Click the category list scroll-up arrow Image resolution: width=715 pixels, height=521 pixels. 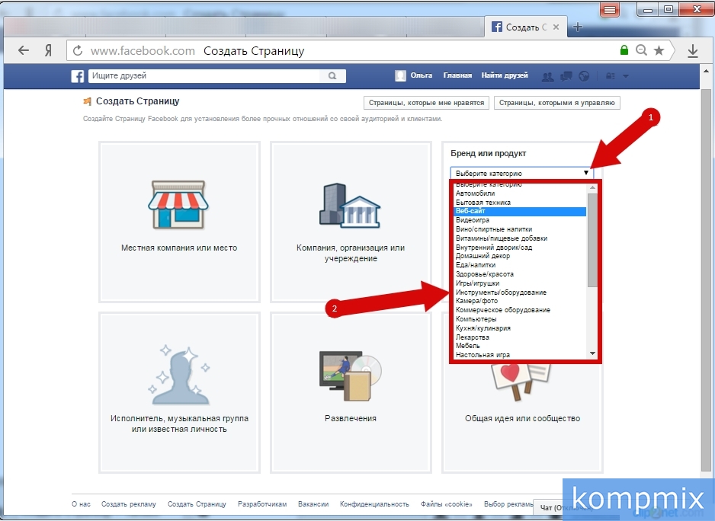(x=592, y=187)
